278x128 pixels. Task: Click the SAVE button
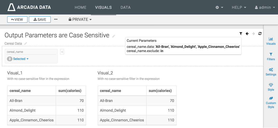[x=40, y=19]
